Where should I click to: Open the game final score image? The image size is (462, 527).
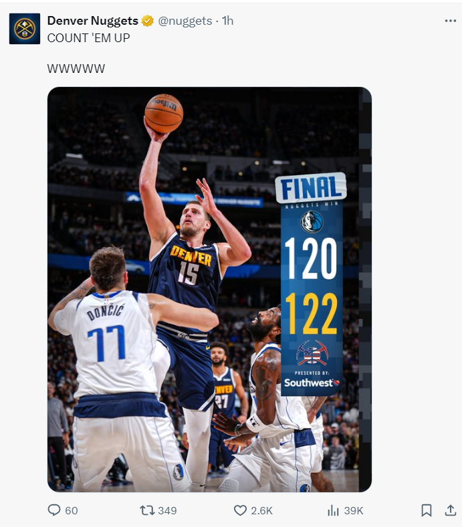click(x=209, y=290)
